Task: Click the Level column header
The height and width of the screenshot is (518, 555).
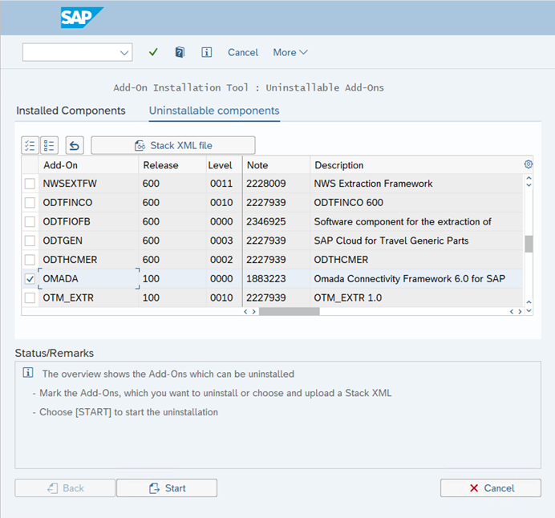Action: click(x=224, y=165)
